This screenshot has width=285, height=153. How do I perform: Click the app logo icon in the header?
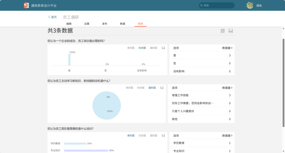point(26,5)
